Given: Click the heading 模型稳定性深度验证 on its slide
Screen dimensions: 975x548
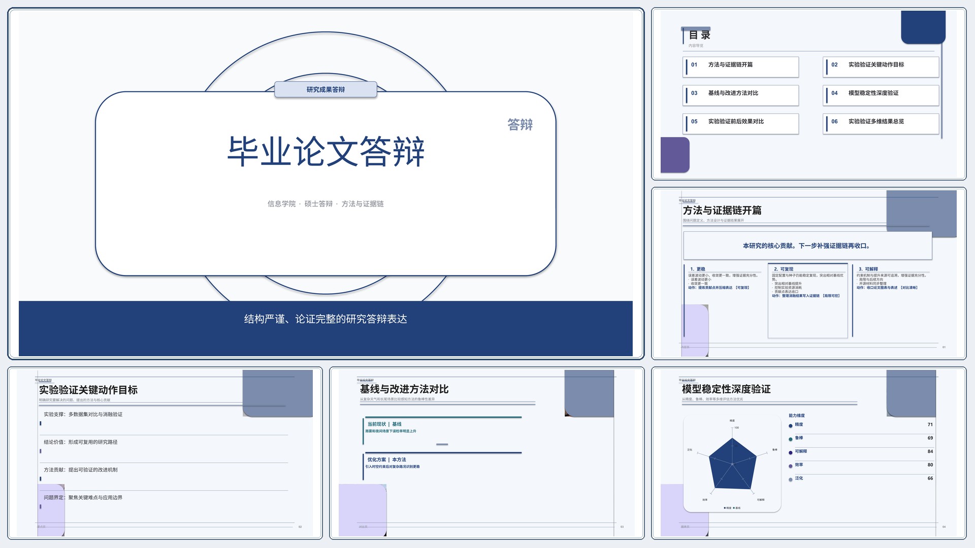Looking at the screenshot, I should coord(726,389).
